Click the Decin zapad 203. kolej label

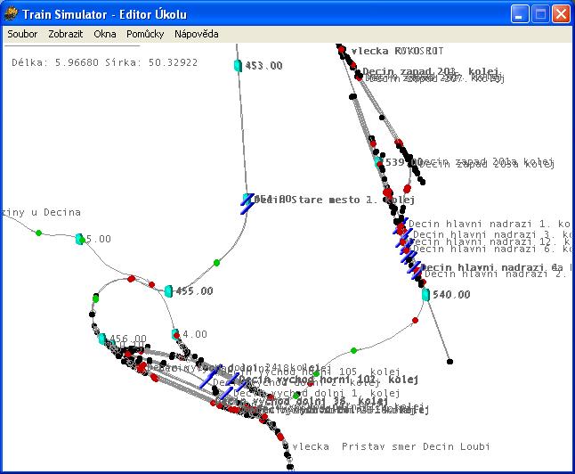click(x=431, y=71)
